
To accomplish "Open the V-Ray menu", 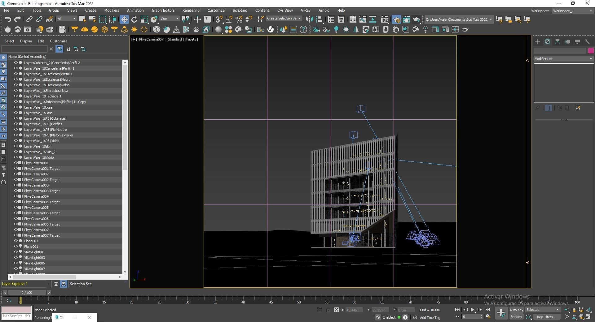I will 305,11.
